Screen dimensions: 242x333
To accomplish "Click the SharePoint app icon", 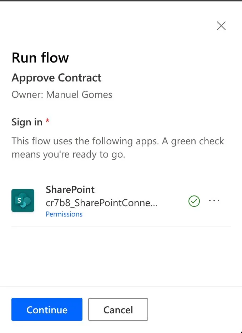I will [23, 200].
